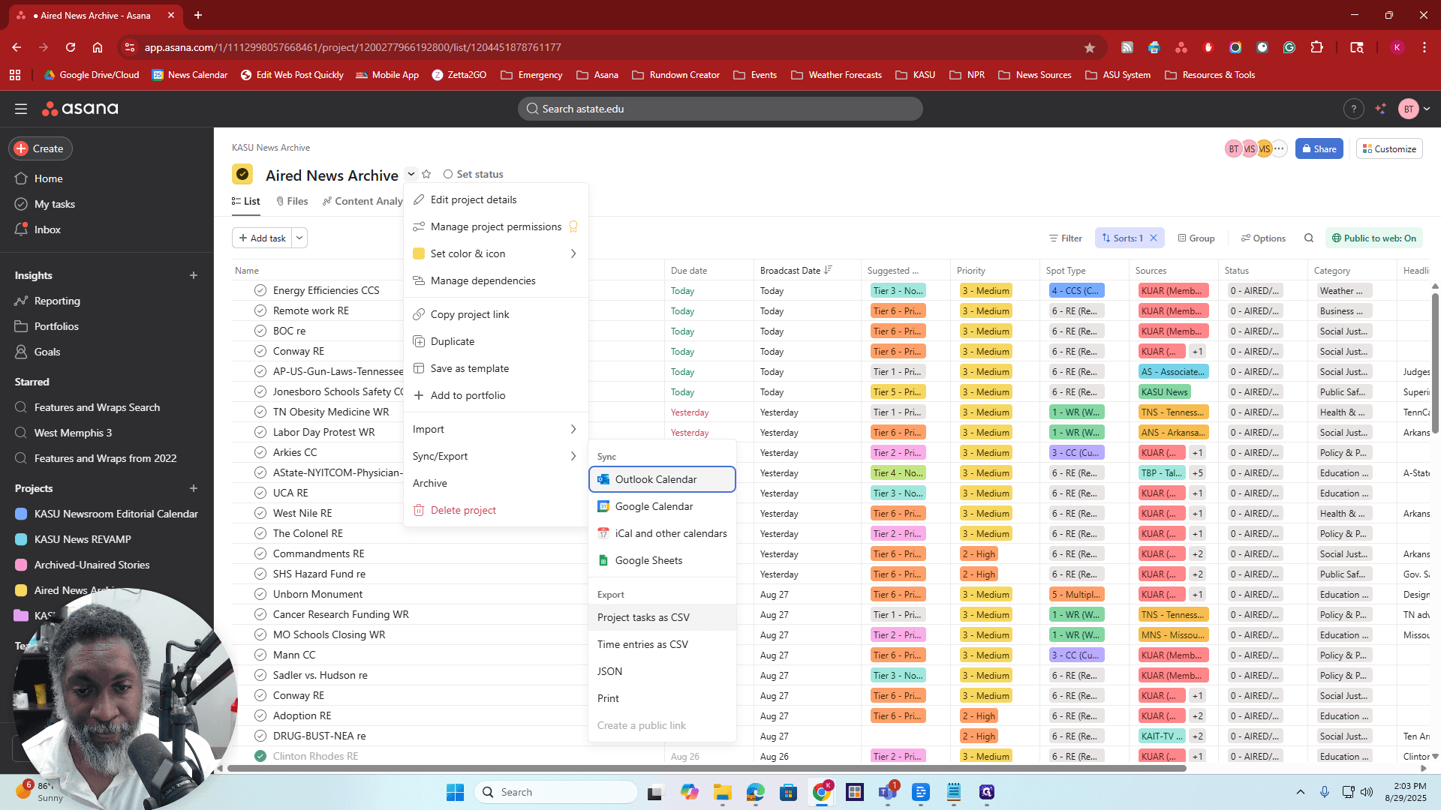Choose Edit project details
Viewport: 1441px width, 810px height.
pos(495,199)
